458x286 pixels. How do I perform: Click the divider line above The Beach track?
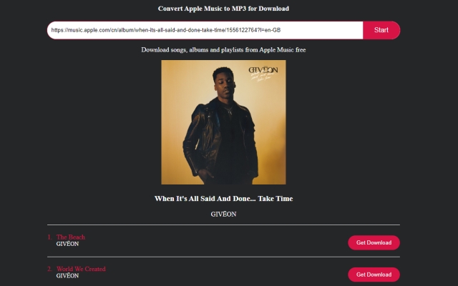point(223,225)
